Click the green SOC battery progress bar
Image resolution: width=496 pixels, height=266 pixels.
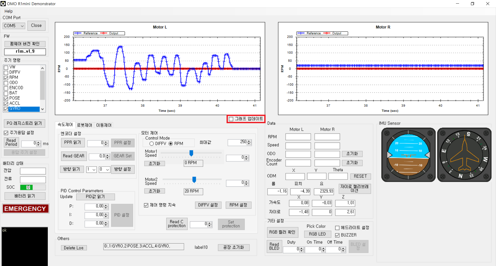(33, 187)
